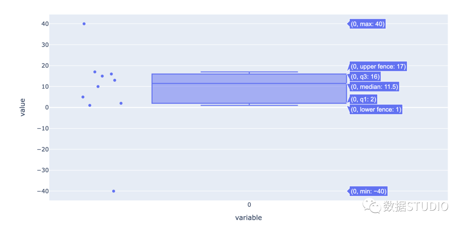
Task: Click the outlier data point at −40
Action: point(113,191)
